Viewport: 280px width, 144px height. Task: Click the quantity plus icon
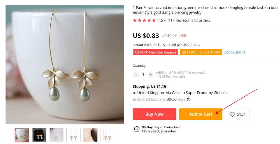[151, 75]
